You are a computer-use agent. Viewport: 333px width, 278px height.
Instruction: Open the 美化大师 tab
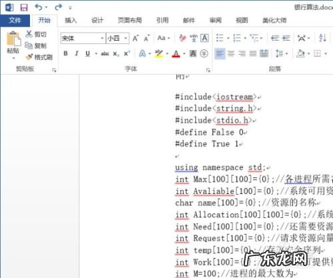[x=274, y=21]
